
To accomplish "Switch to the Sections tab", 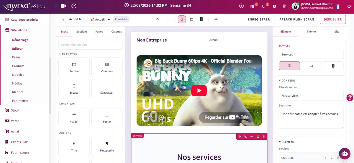I will pyautogui.click(x=82, y=32).
